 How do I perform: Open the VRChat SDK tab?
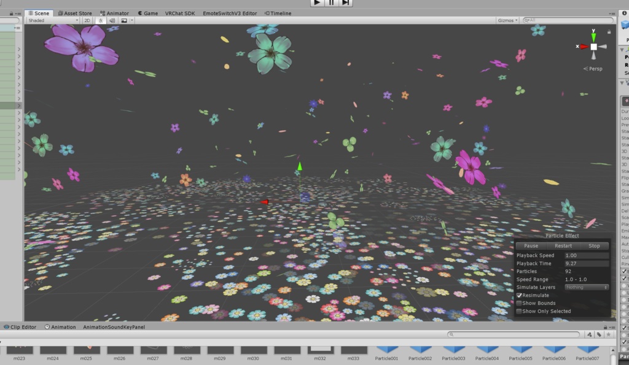click(180, 13)
